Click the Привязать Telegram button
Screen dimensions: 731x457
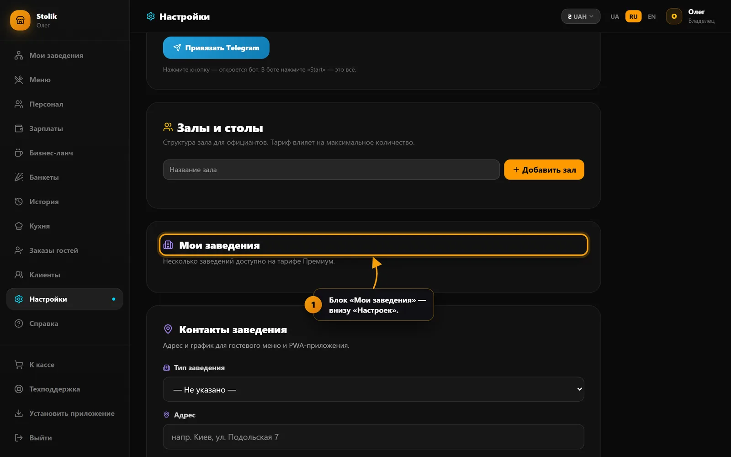pos(216,48)
